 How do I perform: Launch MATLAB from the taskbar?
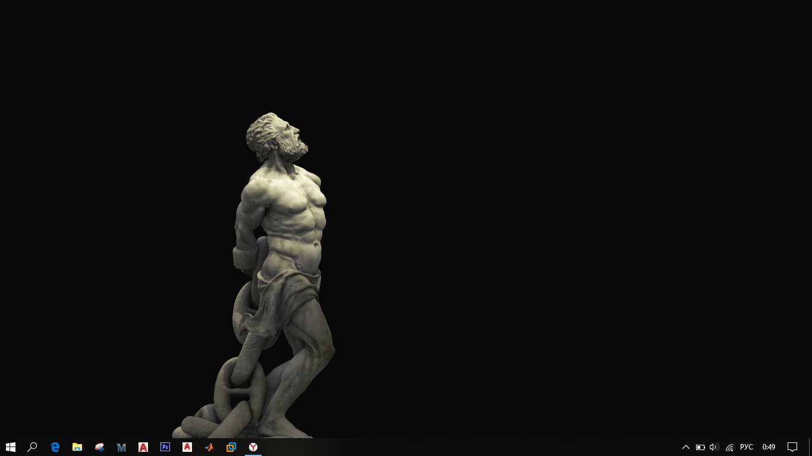pos(209,447)
